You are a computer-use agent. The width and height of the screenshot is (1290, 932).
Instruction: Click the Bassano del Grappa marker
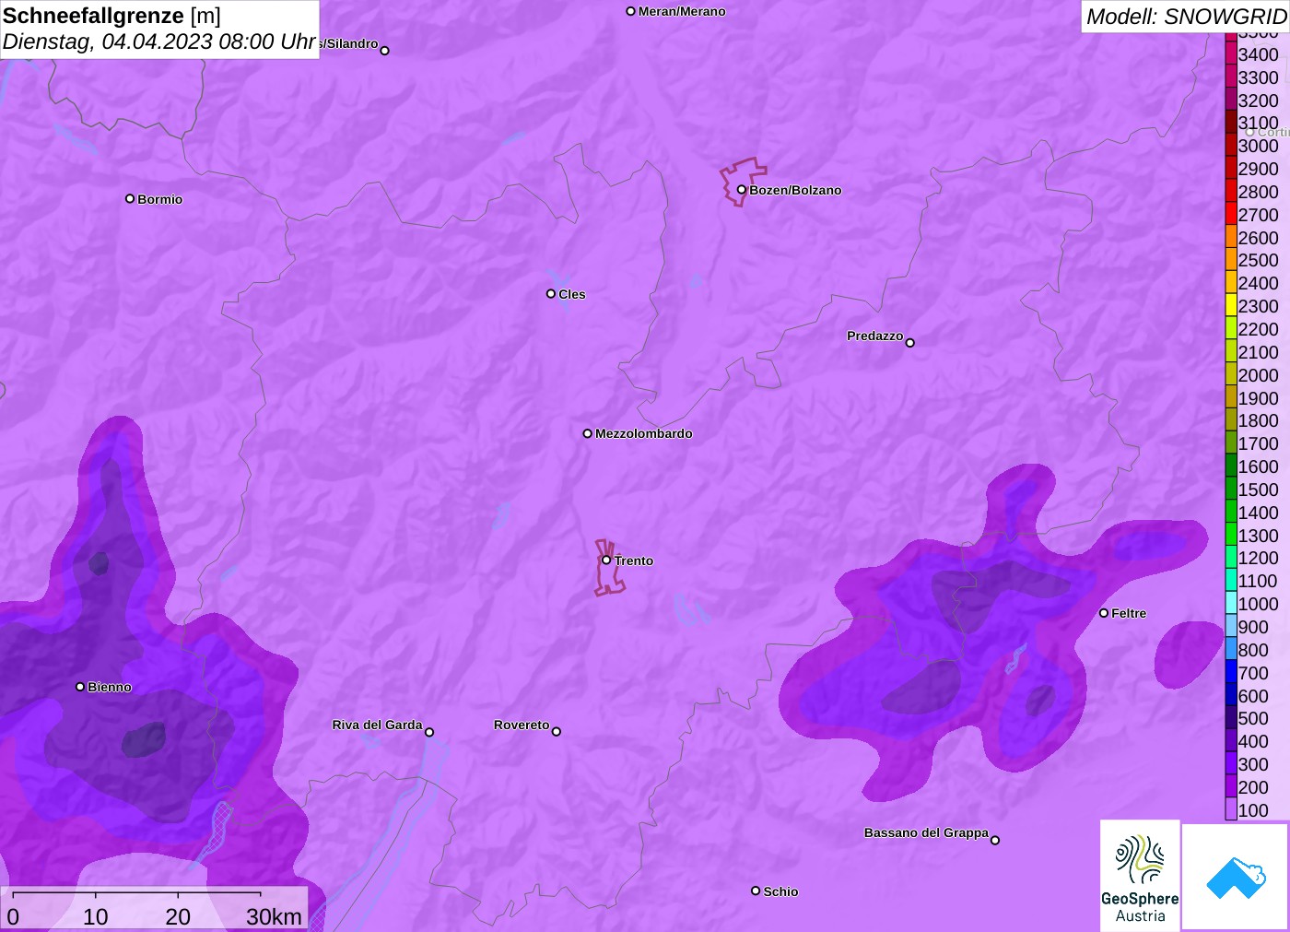[x=995, y=840]
